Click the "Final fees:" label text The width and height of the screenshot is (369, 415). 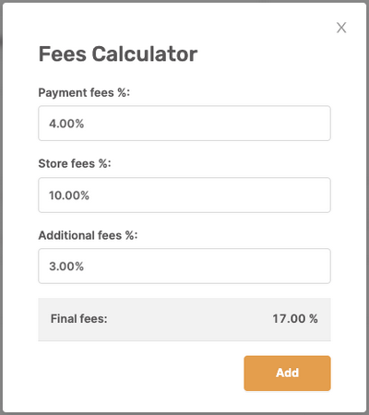pos(79,319)
